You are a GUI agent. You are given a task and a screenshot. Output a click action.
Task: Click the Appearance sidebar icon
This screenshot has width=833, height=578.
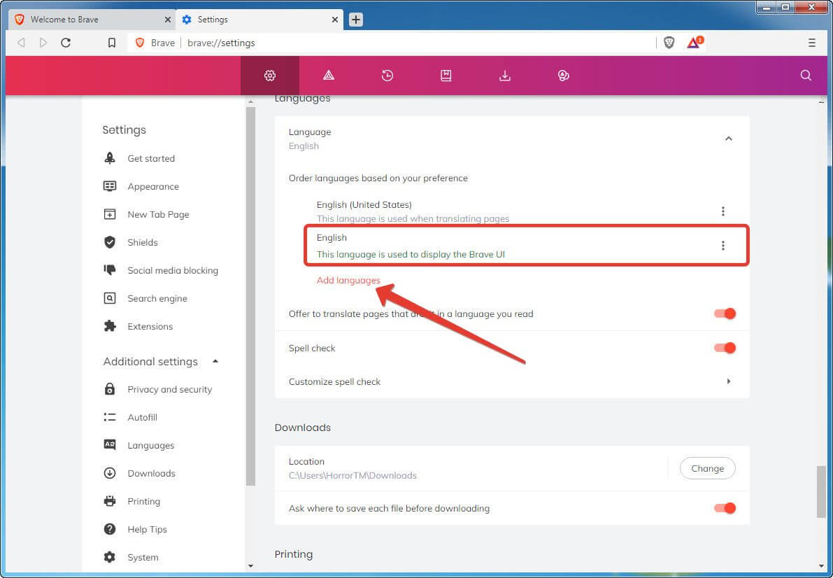(110, 186)
